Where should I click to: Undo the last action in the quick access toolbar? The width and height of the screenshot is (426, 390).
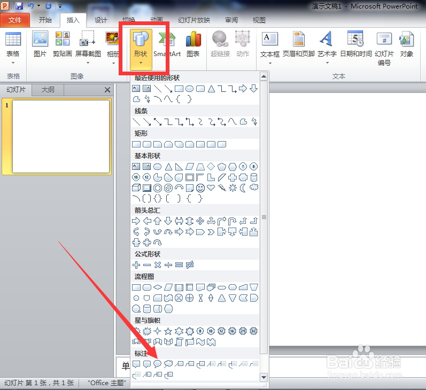[30, 6]
